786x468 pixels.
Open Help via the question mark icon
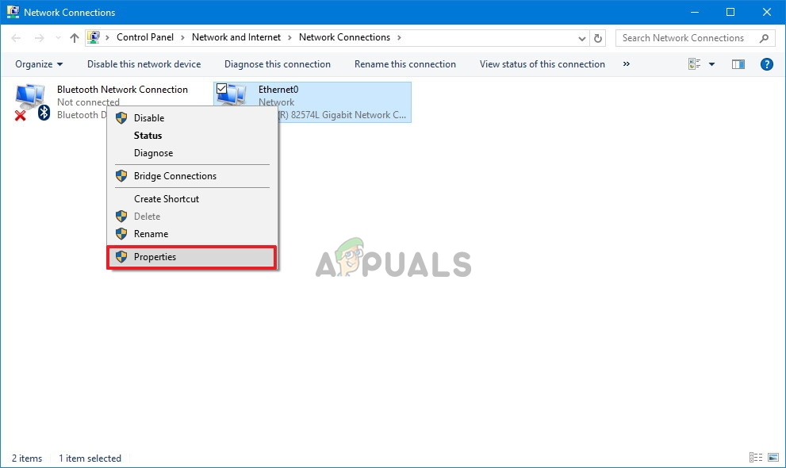click(766, 64)
